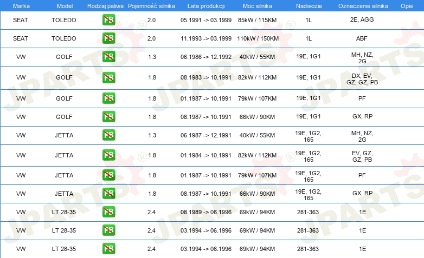Click the date range '05.1991 -> 03.1999'
The width and height of the screenshot is (424, 258).
206,20
